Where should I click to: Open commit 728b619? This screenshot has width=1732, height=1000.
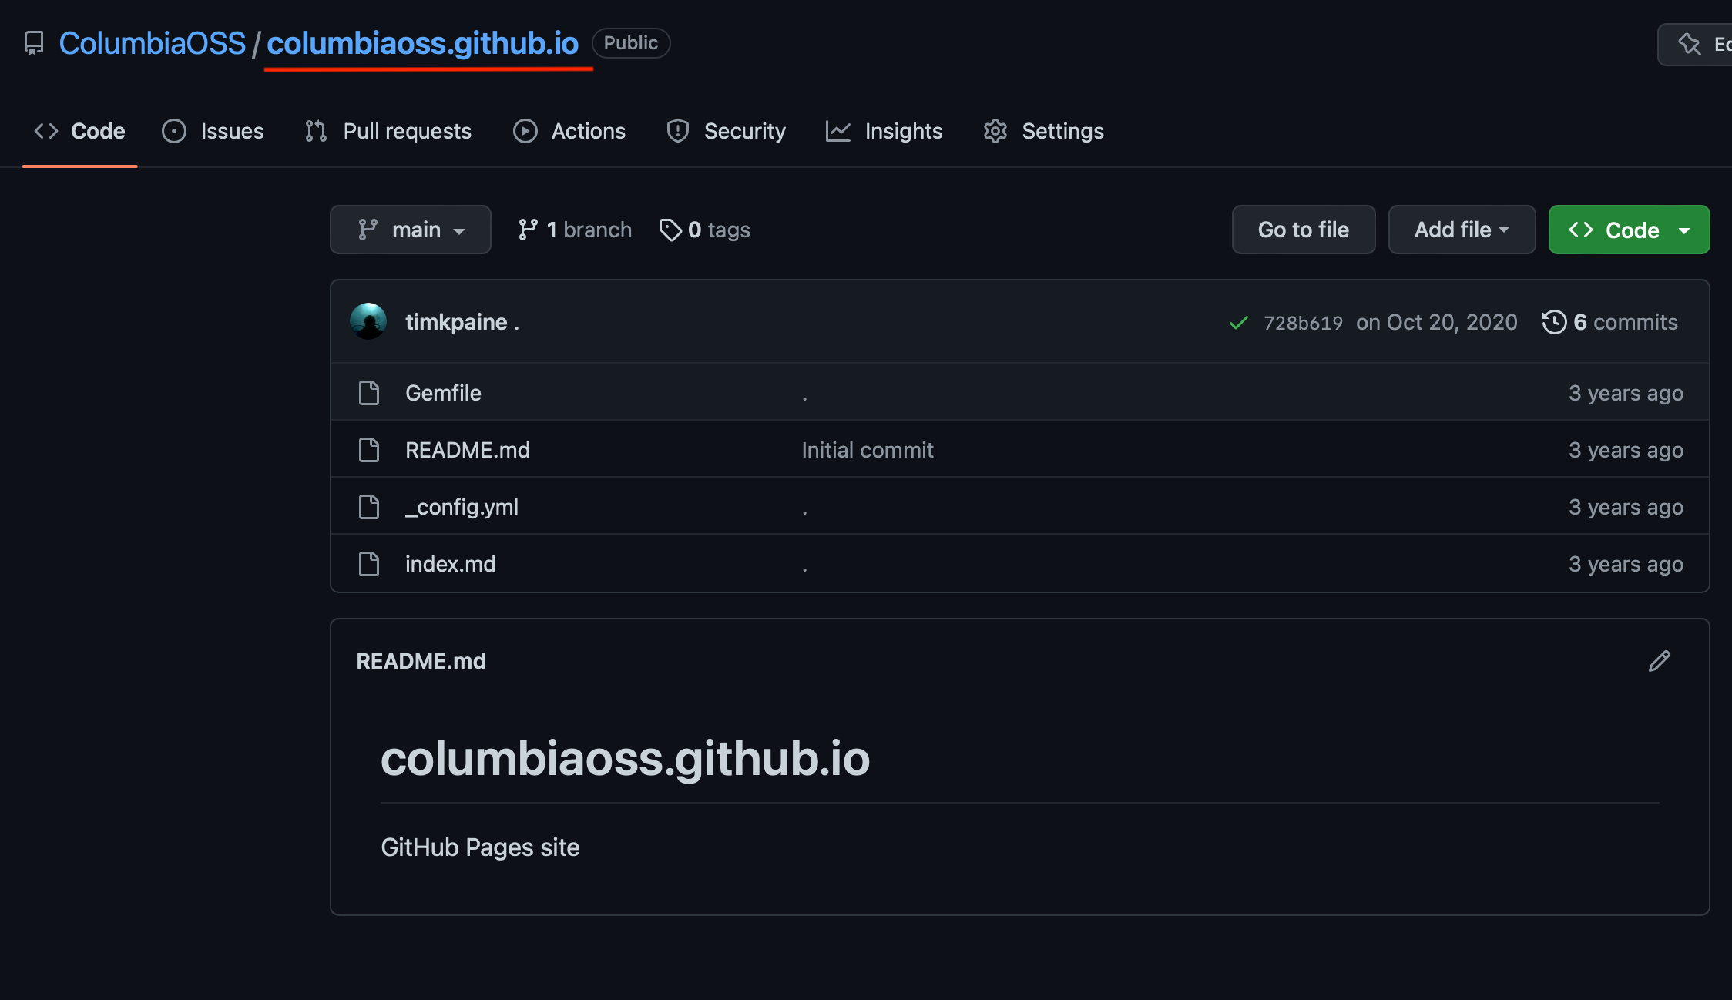click(1303, 323)
